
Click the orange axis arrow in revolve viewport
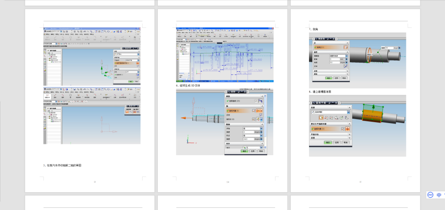[x=184, y=117]
